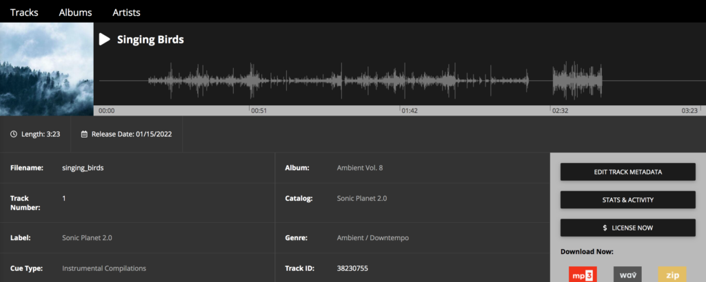Click the Filename: field label
This screenshot has height=282, width=706.
point(27,168)
